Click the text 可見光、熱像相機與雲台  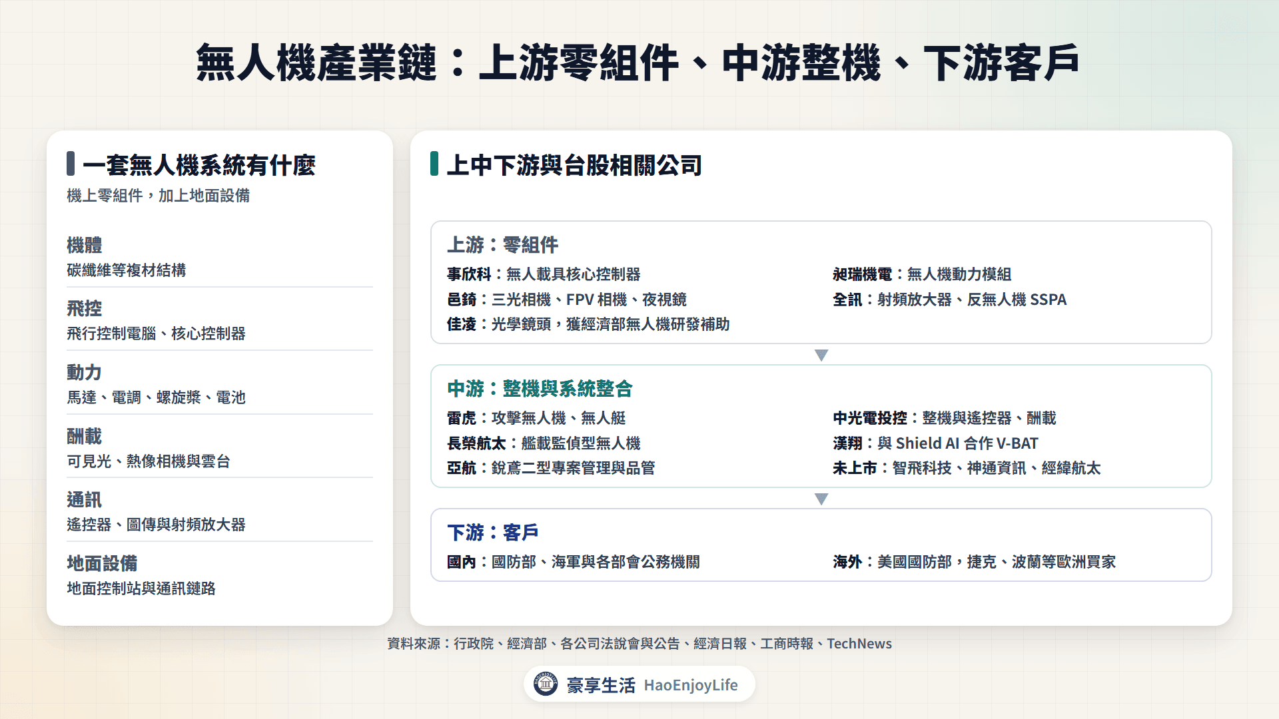coord(149,461)
